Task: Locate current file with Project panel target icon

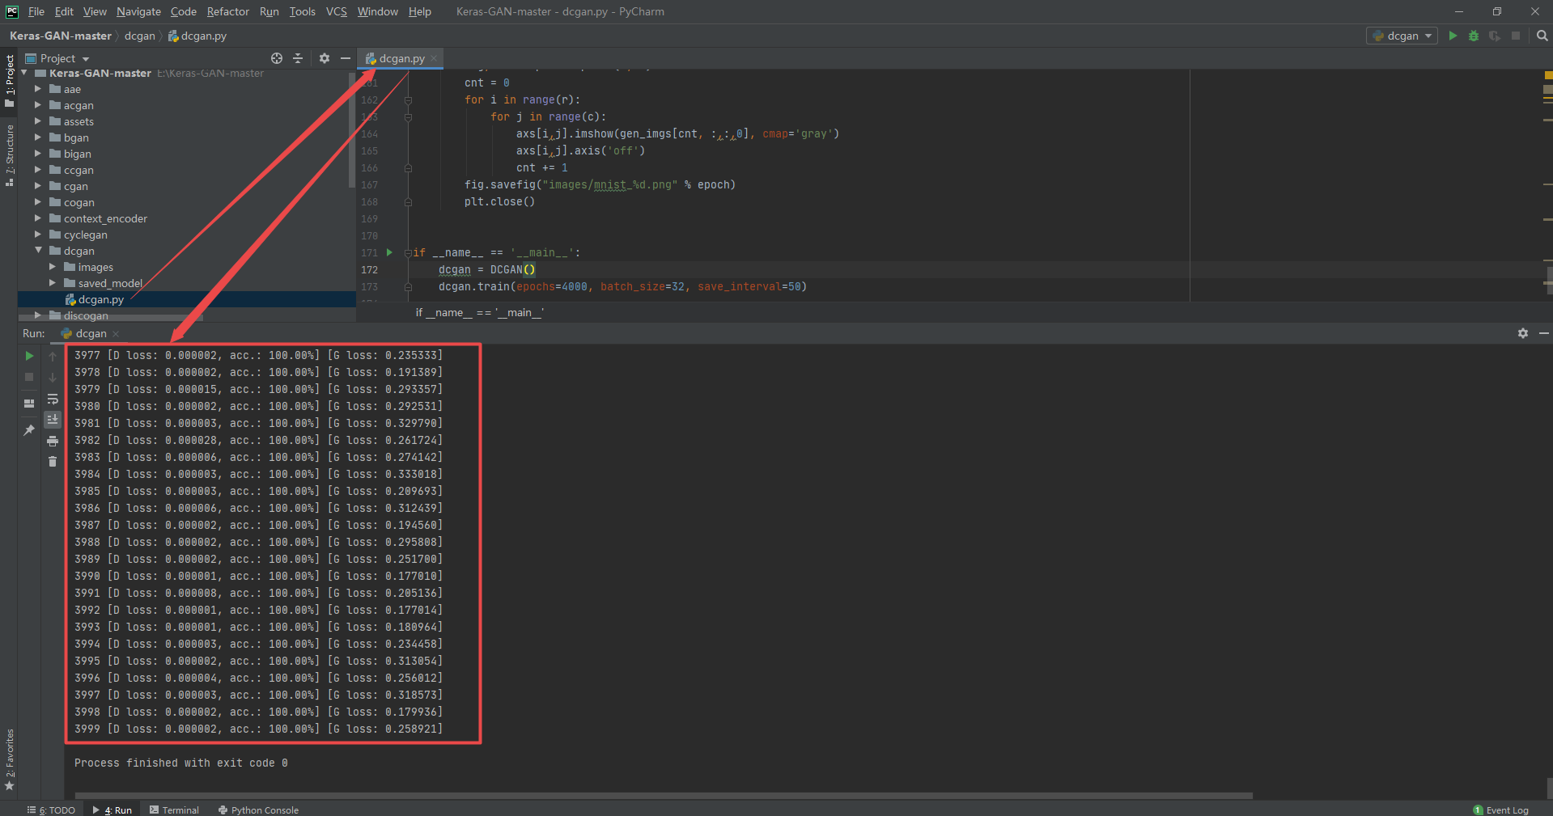Action: pyautogui.click(x=277, y=58)
